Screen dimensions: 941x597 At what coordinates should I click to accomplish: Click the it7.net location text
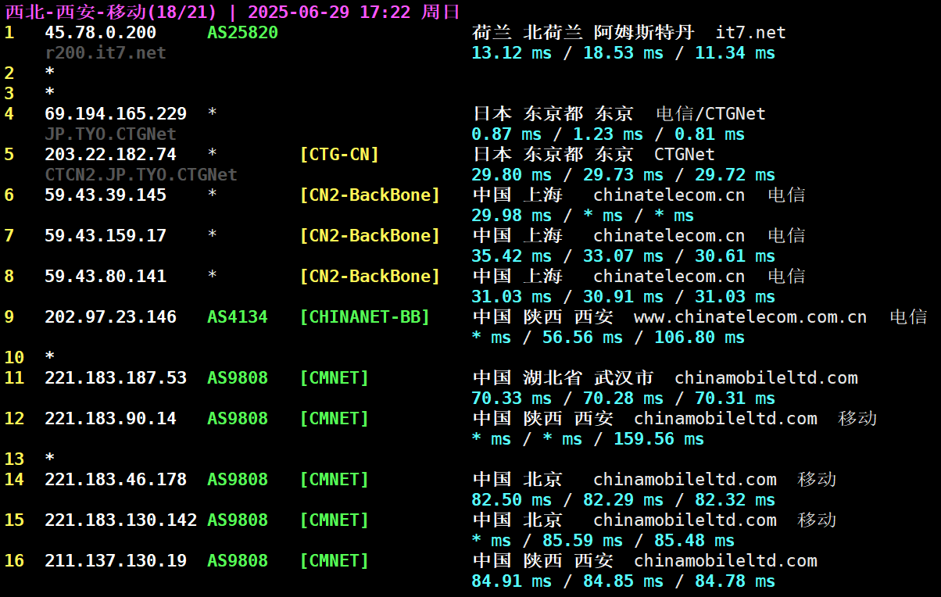click(x=750, y=32)
